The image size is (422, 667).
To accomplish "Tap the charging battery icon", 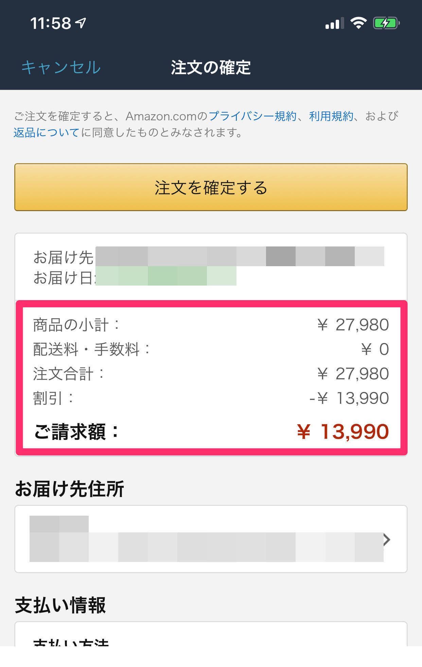I will click(x=386, y=23).
